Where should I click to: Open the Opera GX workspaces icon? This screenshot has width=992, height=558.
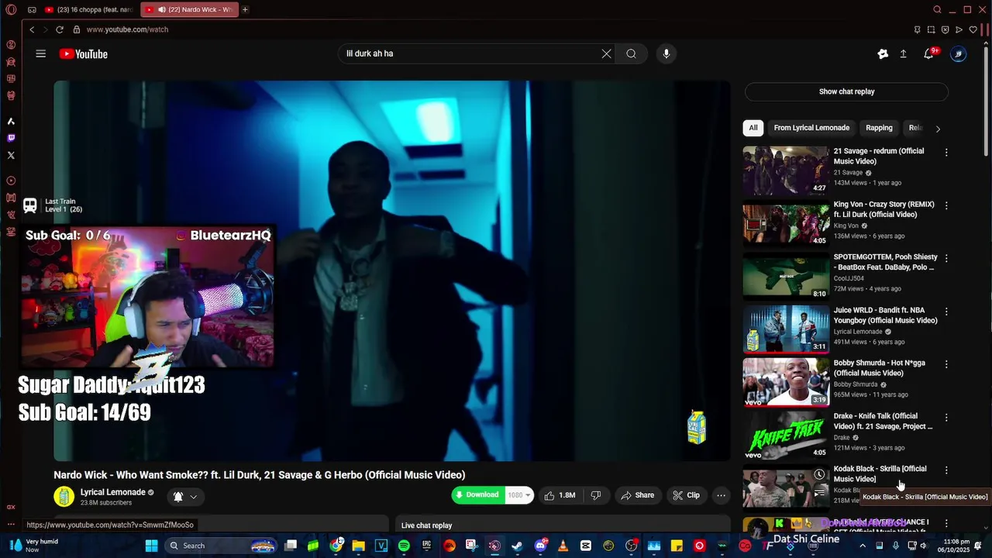tap(11, 44)
